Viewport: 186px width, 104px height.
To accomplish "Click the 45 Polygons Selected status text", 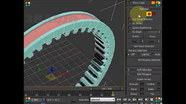I will tap(149, 60).
